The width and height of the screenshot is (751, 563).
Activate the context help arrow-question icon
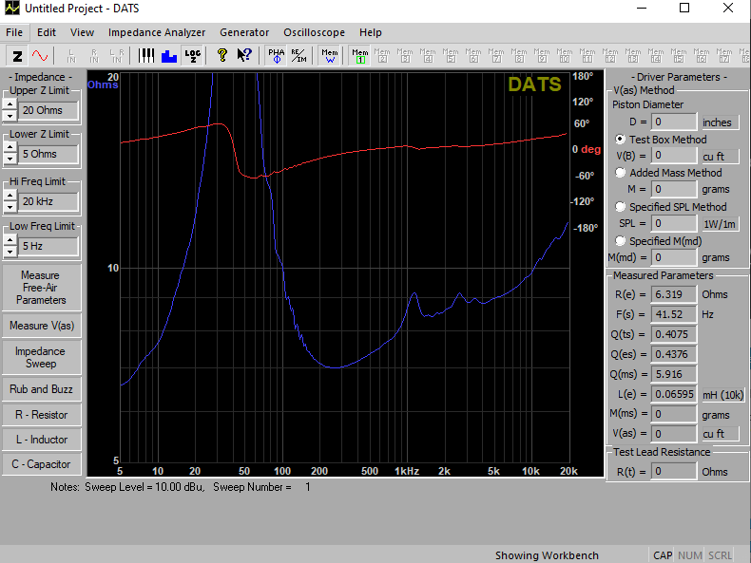tap(244, 56)
